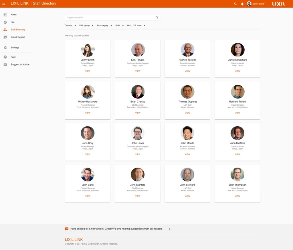Click VIEW on John Dory's card
Image resolution: width=293 pixels, height=250 pixels.
[88, 154]
